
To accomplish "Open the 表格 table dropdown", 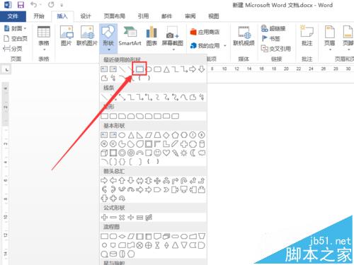I will click(x=44, y=38).
